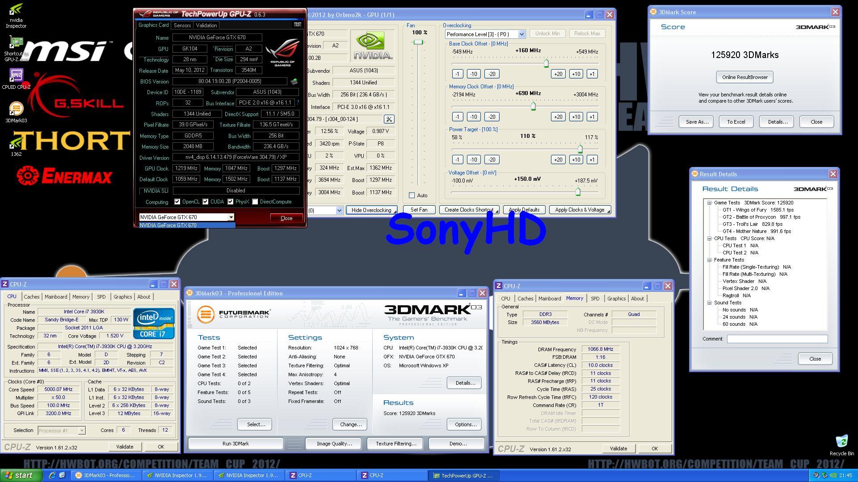
Task: Open the Graphics tab in the CPU-Z window showing the Memory tab
Action: click(616, 299)
